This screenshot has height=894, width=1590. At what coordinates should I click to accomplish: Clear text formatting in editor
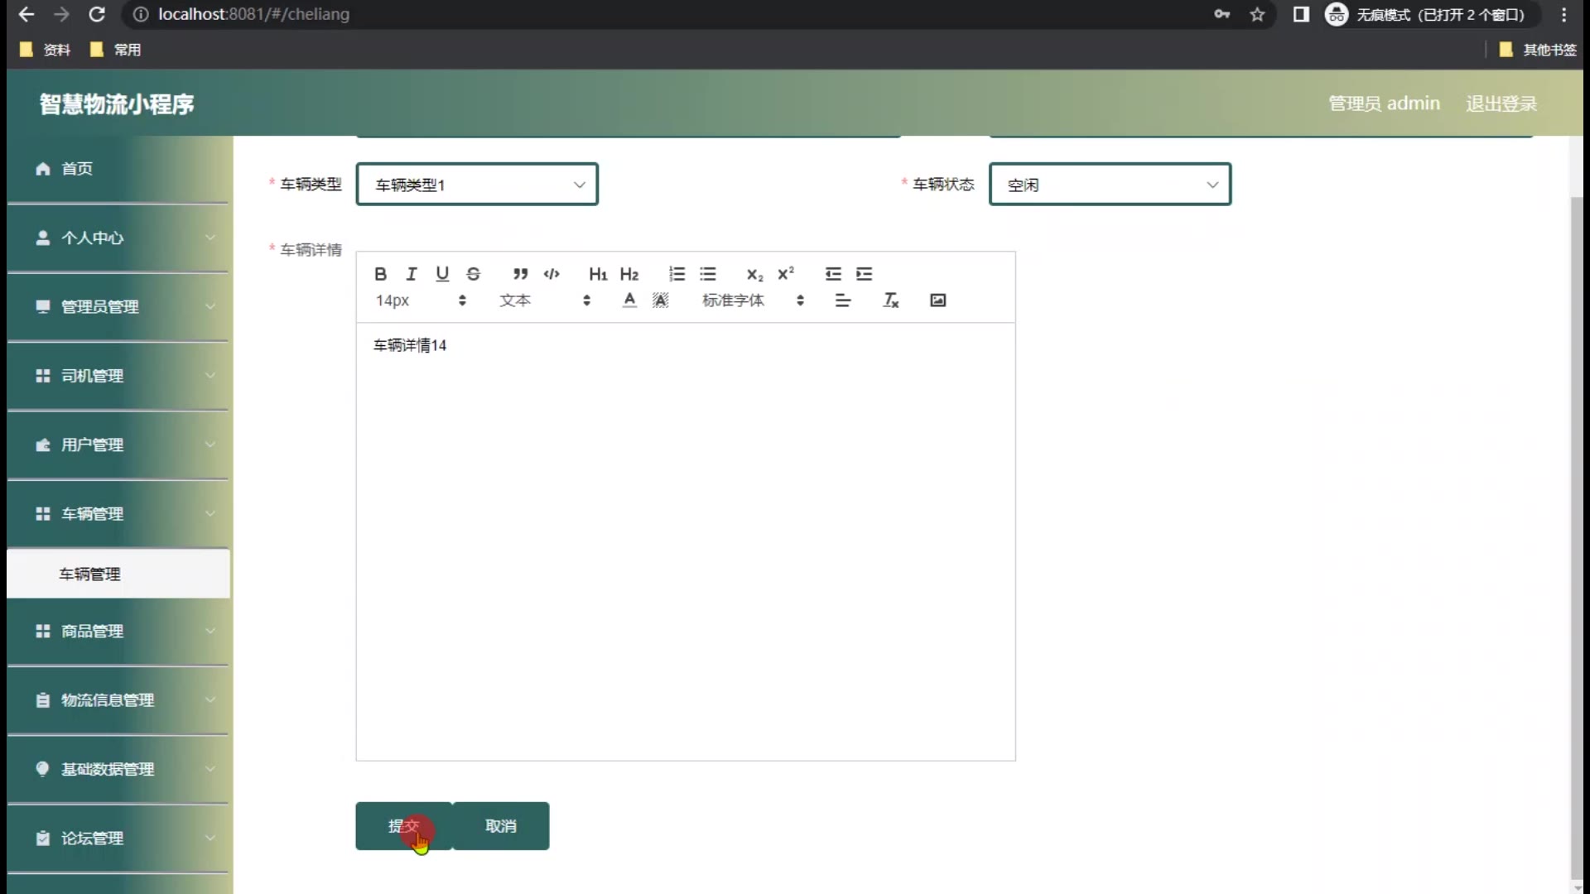pyautogui.click(x=891, y=300)
